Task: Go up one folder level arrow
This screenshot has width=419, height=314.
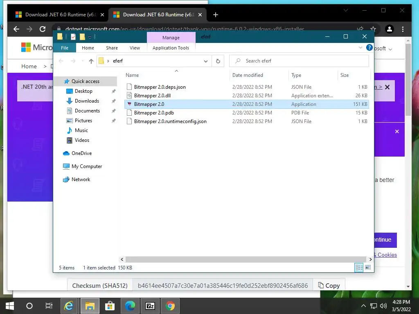Action: 91,61
